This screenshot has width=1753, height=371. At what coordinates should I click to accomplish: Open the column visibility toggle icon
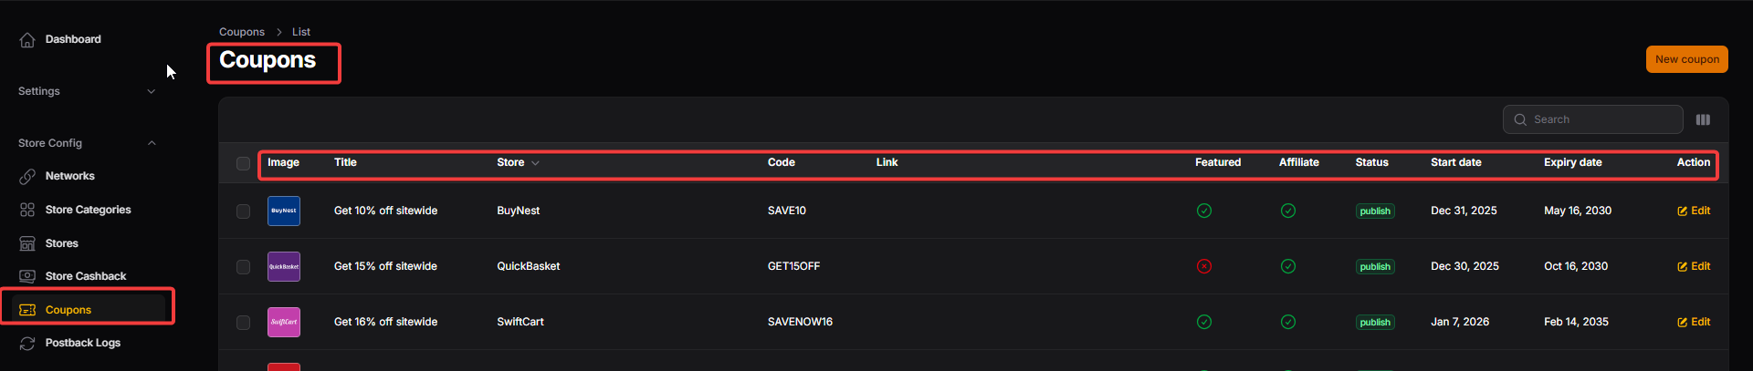[x=1703, y=119]
